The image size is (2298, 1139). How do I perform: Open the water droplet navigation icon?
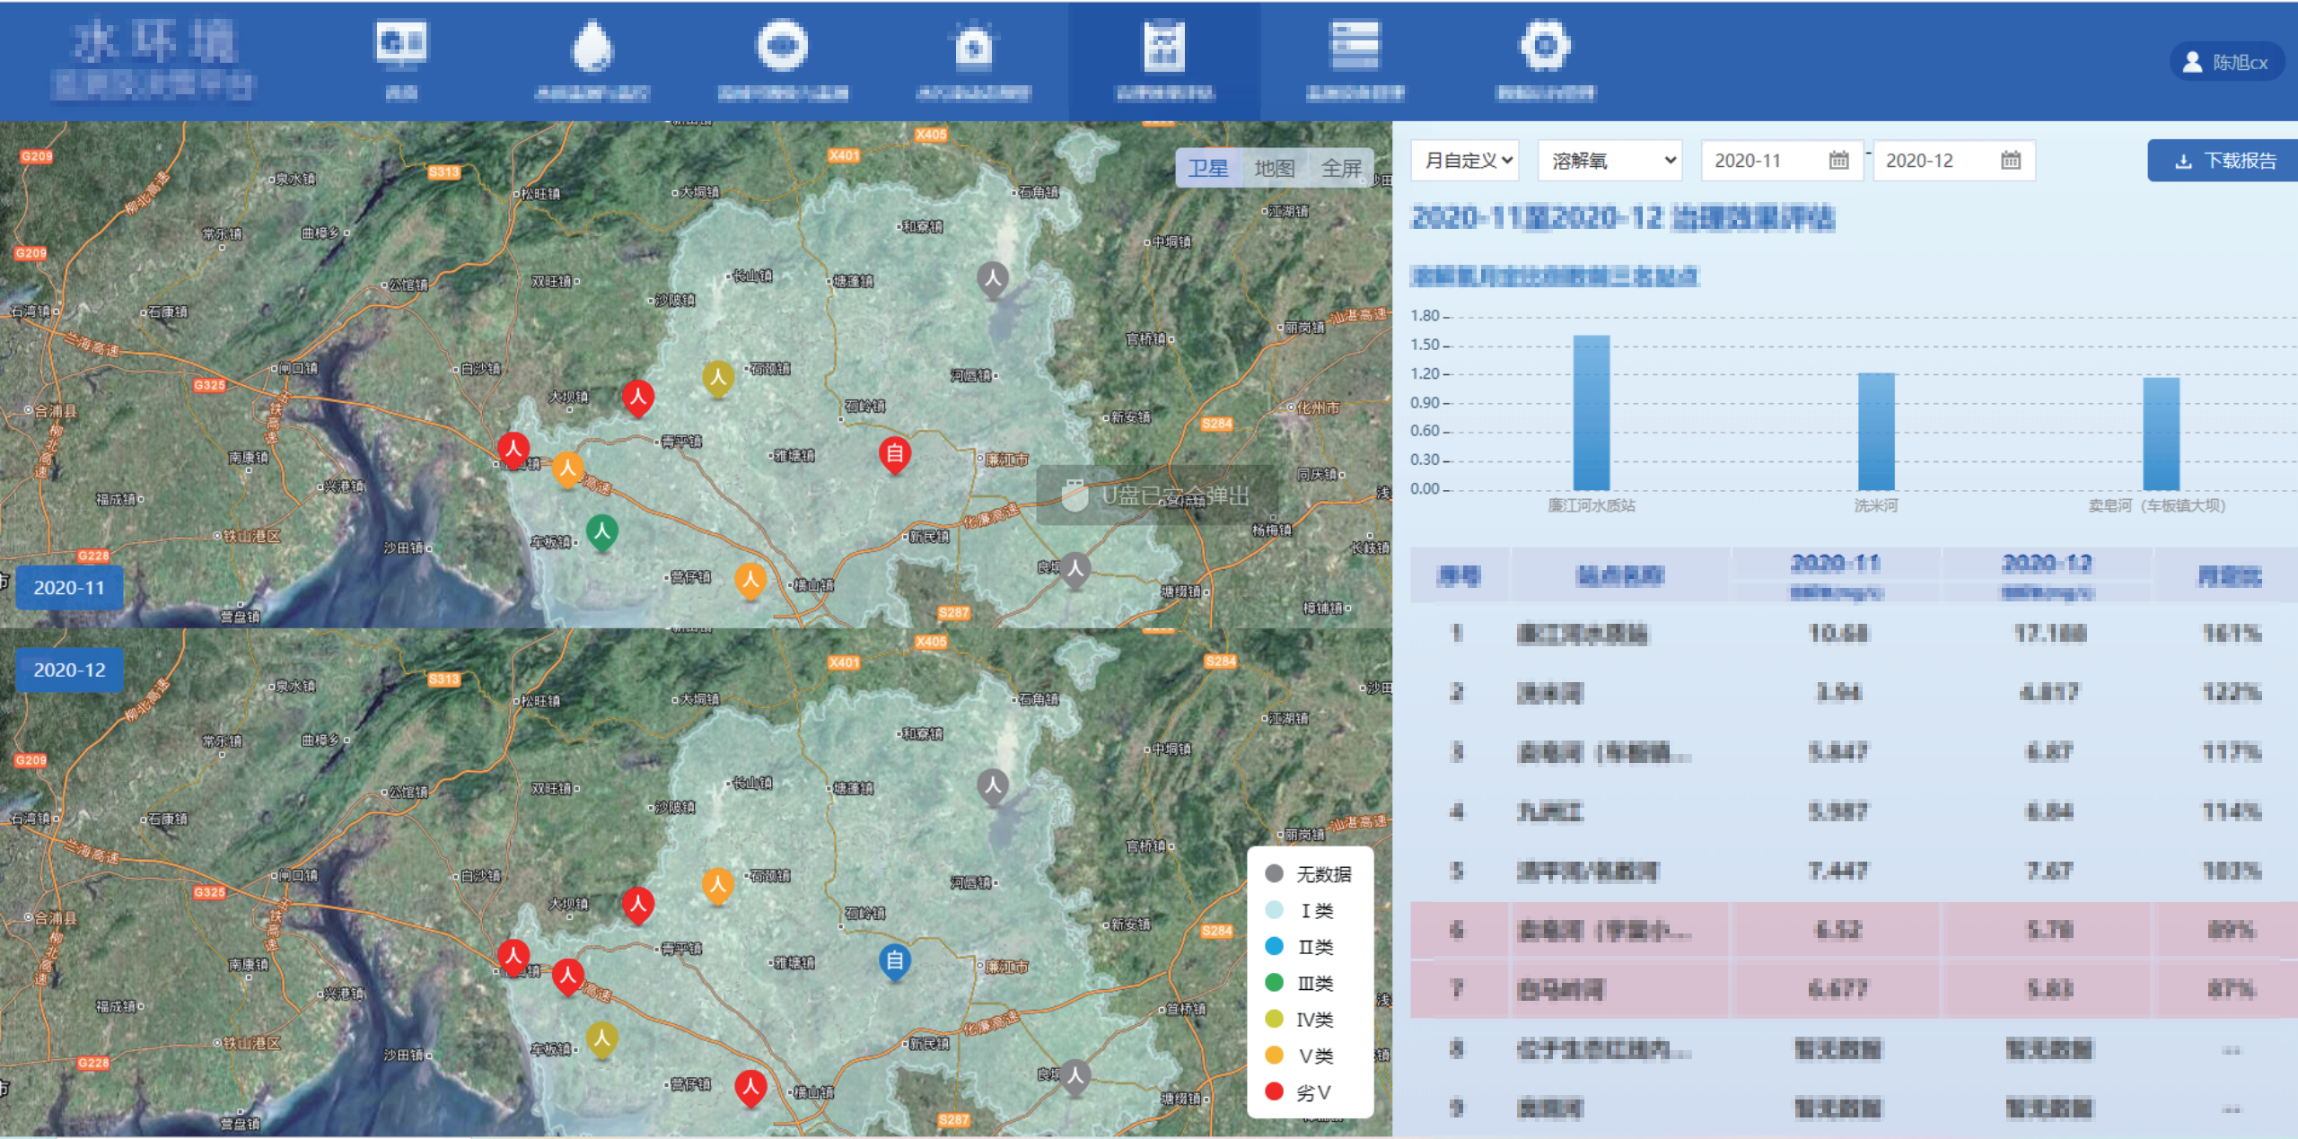coord(592,46)
